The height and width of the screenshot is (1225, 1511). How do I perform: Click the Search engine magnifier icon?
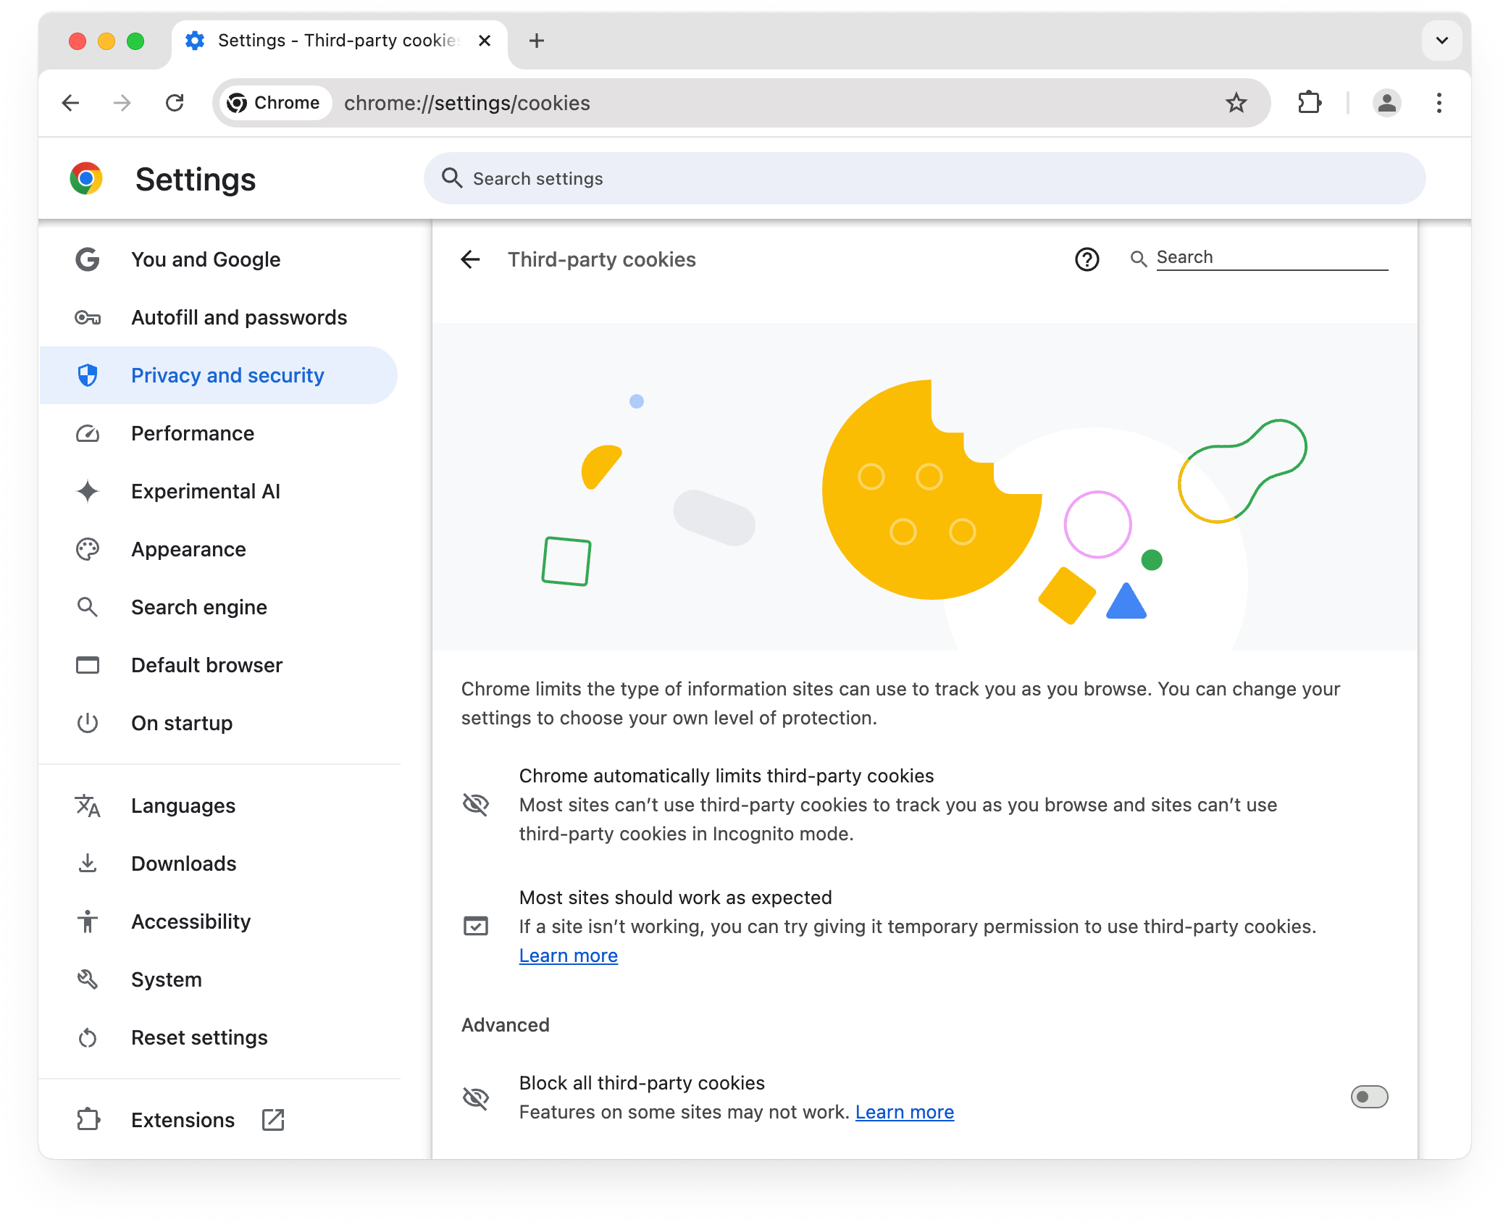[x=89, y=606]
